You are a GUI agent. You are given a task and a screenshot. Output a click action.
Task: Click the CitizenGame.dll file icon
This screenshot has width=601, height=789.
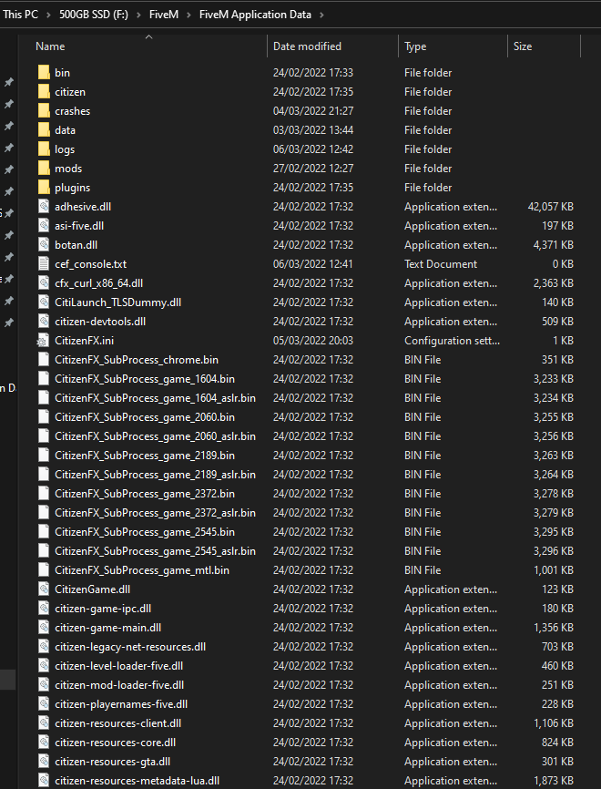(x=44, y=589)
